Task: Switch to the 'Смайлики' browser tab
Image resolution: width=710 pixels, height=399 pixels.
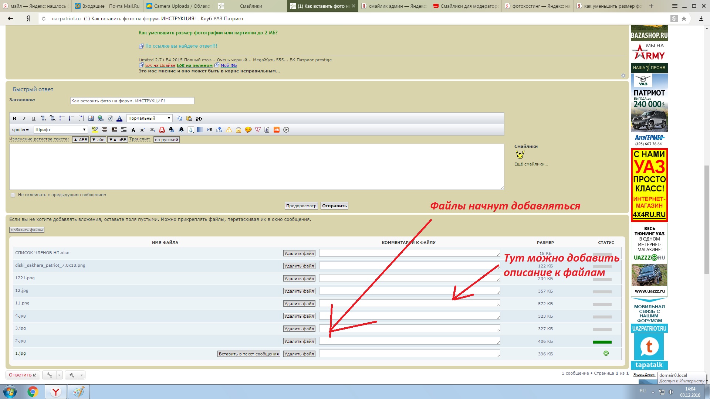Action: (x=250, y=6)
